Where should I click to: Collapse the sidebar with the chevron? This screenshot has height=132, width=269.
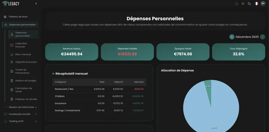click(x=36, y=4)
